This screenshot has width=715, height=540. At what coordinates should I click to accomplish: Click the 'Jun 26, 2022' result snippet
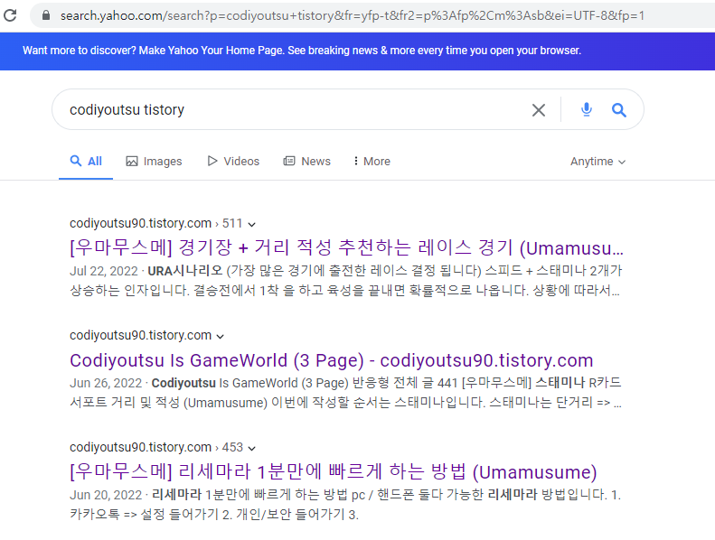pyautogui.click(x=345, y=393)
